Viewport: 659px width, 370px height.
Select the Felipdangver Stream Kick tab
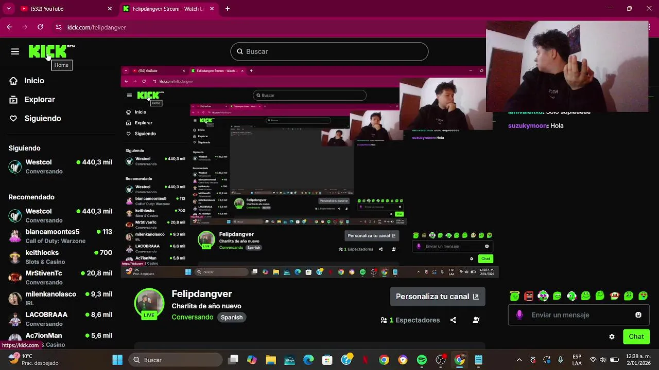168,9
